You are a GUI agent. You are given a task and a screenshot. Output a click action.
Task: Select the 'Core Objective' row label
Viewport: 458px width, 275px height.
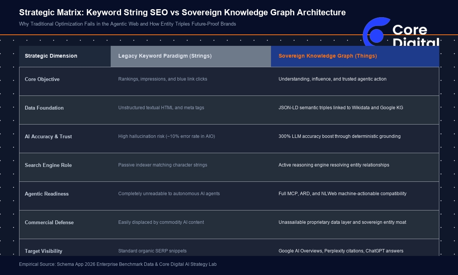pos(42,79)
